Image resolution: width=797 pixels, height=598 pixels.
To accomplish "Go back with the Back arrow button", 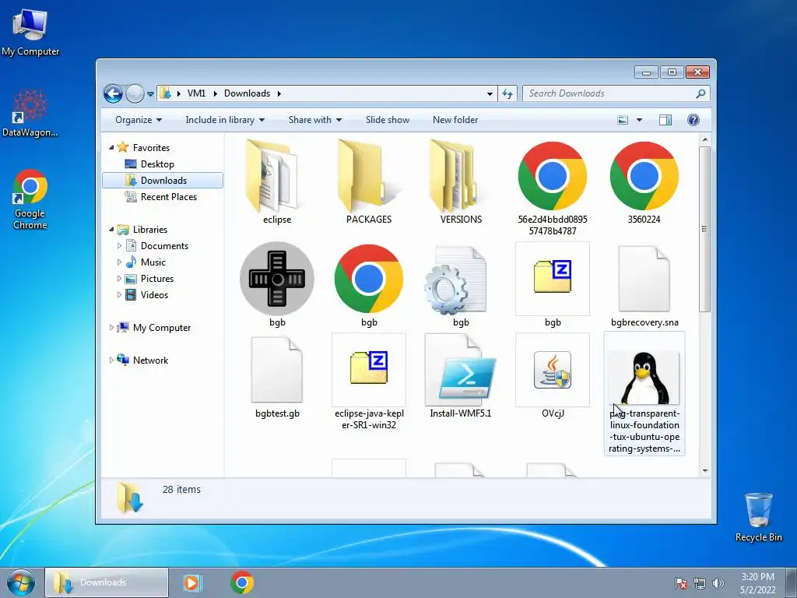I will pyautogui.click(x=114, y=93).
